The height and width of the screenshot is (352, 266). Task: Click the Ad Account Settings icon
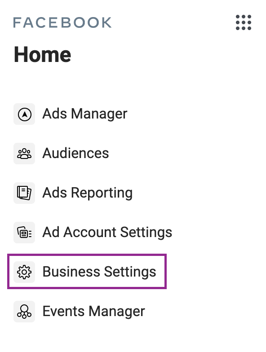point(24,233)
